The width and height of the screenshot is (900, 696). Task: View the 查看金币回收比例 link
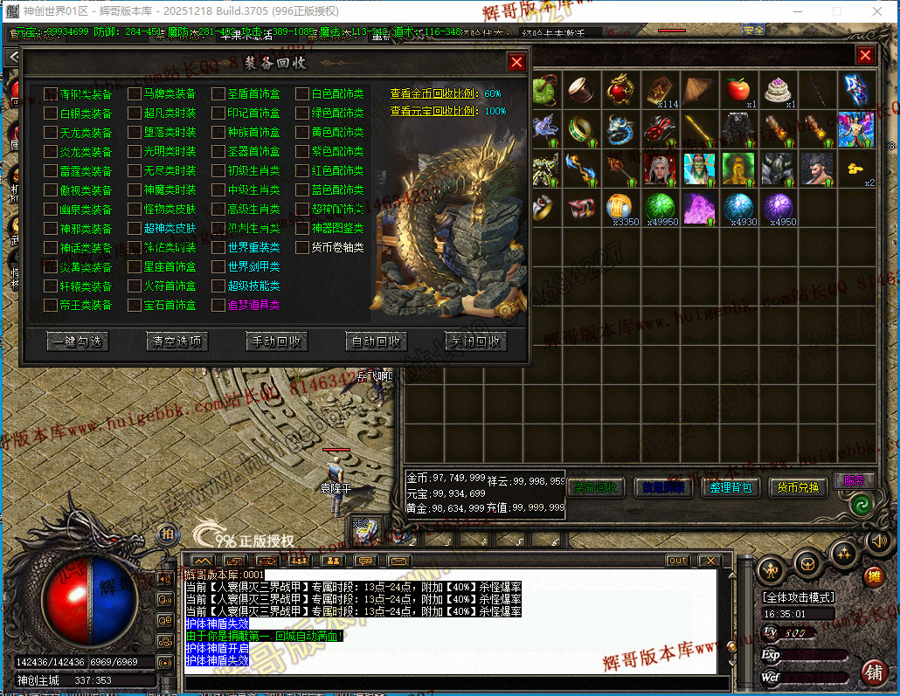(x=433, y=93)
